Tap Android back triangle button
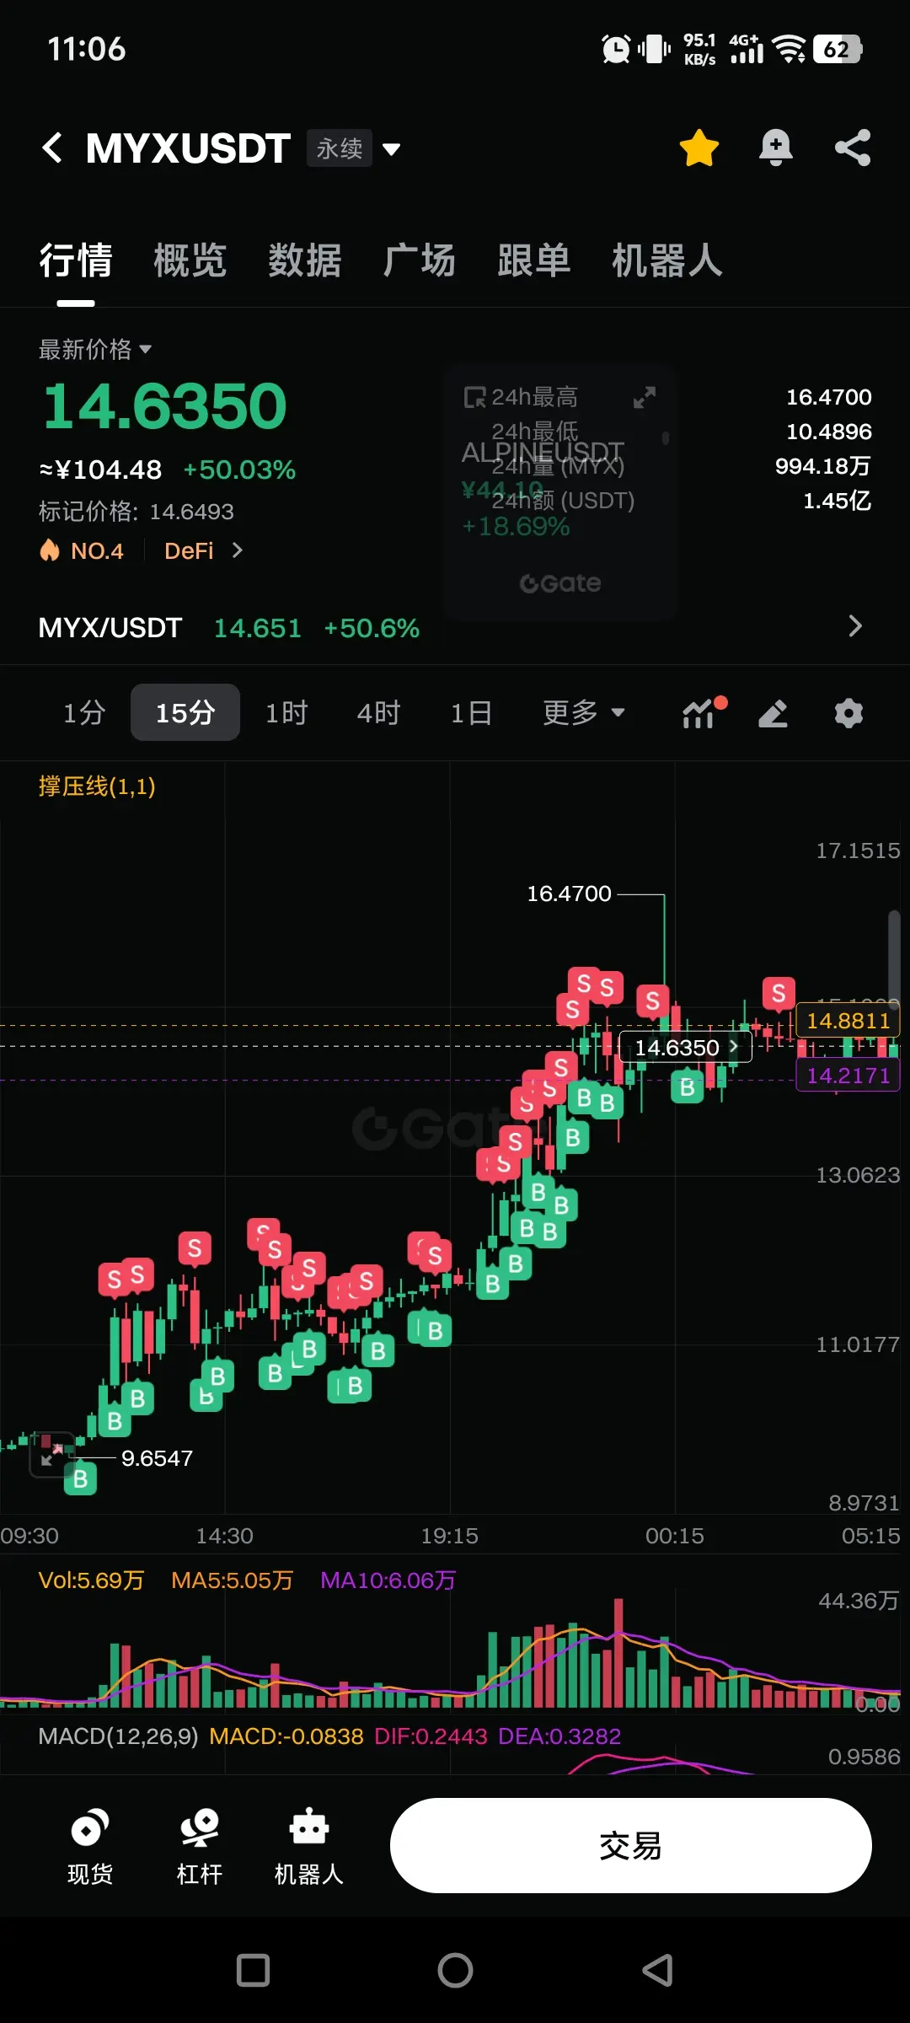910x2023 pixels. [657, 1971]
